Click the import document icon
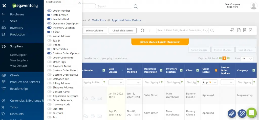This screenshot has width=259, height=120. (x=232, y=30)
